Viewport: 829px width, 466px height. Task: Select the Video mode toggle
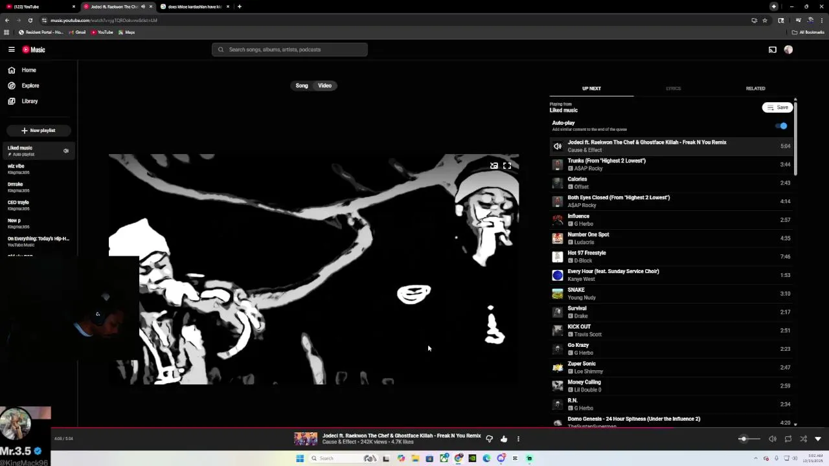pyautogui.click(x=324, y=85)
